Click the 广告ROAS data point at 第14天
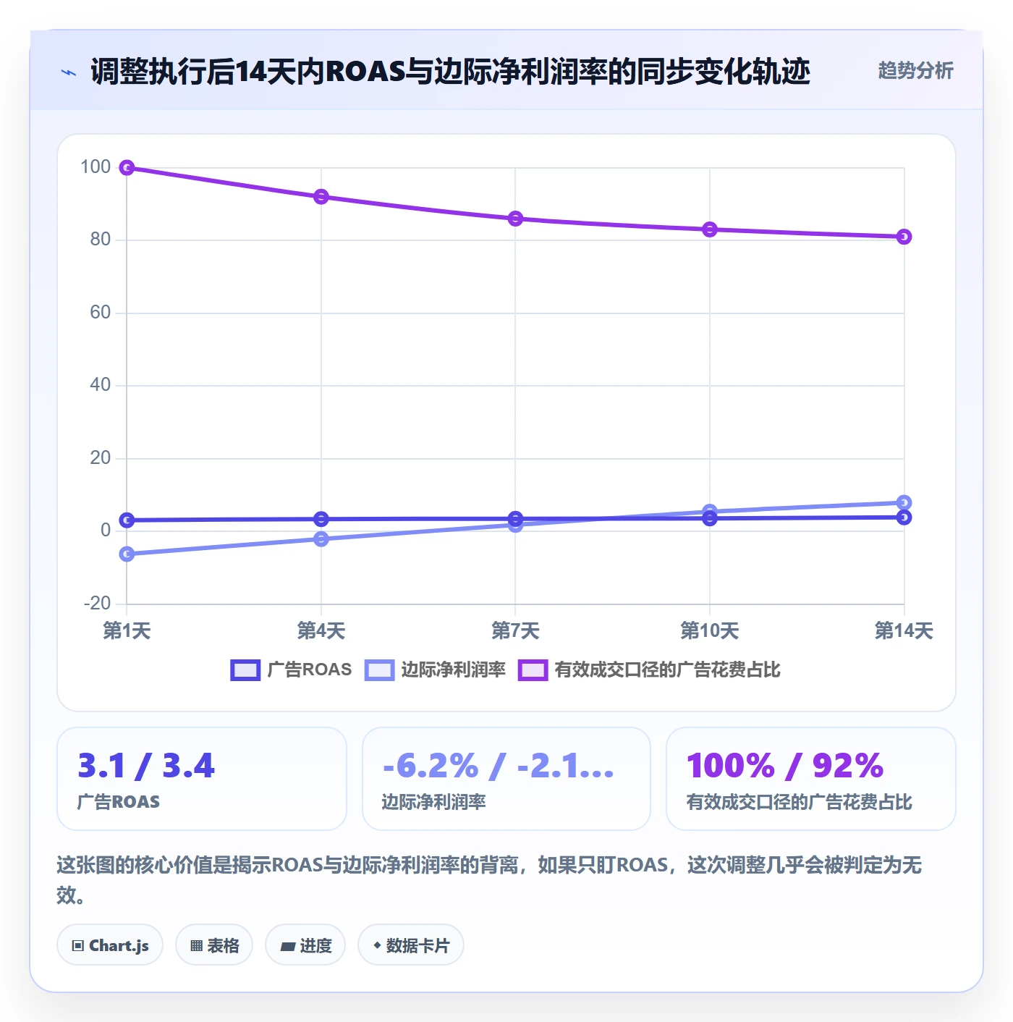This screenshot has height=1022, width=1013. (904, 517)
